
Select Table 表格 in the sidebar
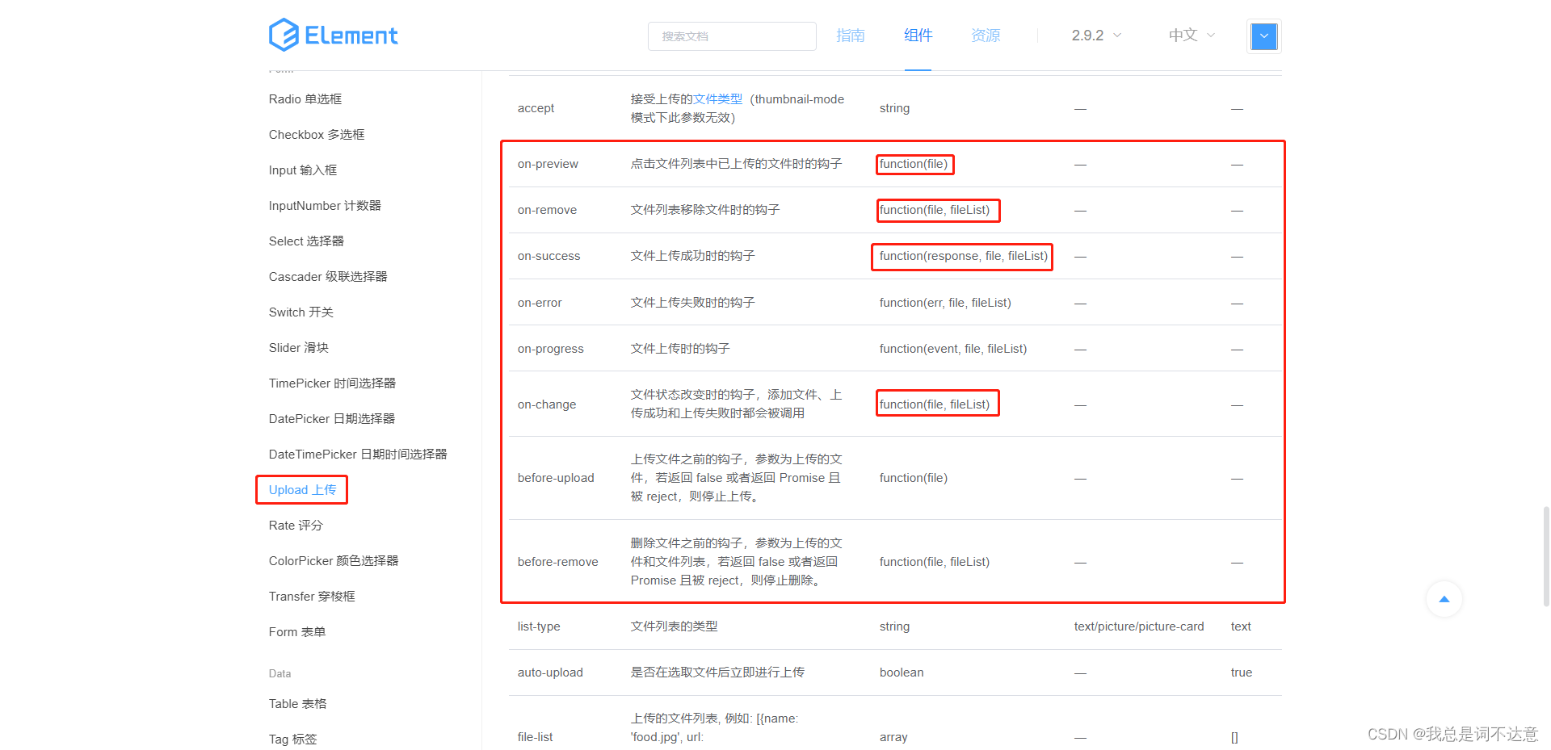pyautogui.click(x=297, y=703)
